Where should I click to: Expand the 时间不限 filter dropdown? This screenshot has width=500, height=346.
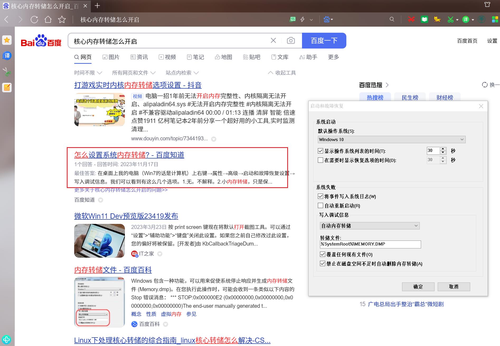[x=88, y=73]
